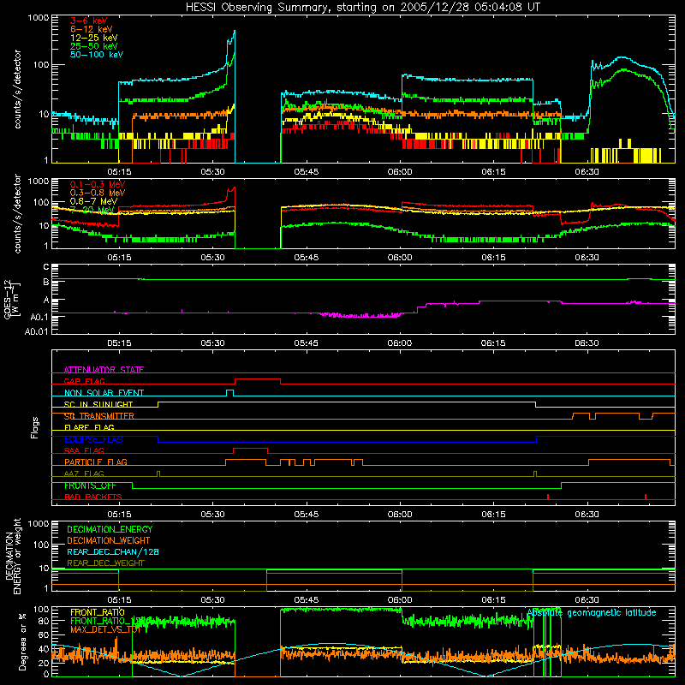Click the MAX_DET_VS_TOT legend label

click(104, 629)
